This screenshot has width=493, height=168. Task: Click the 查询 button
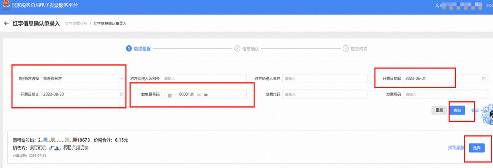(457, 110)
